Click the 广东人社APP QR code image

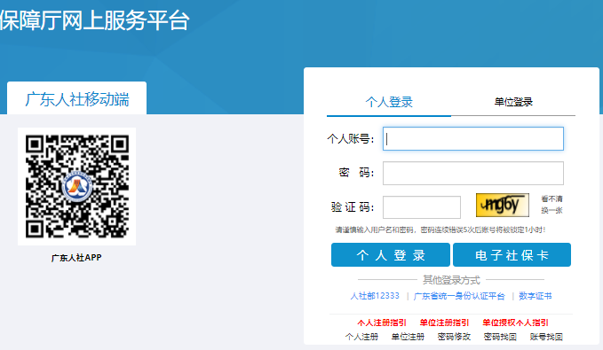tap(77, 186)
